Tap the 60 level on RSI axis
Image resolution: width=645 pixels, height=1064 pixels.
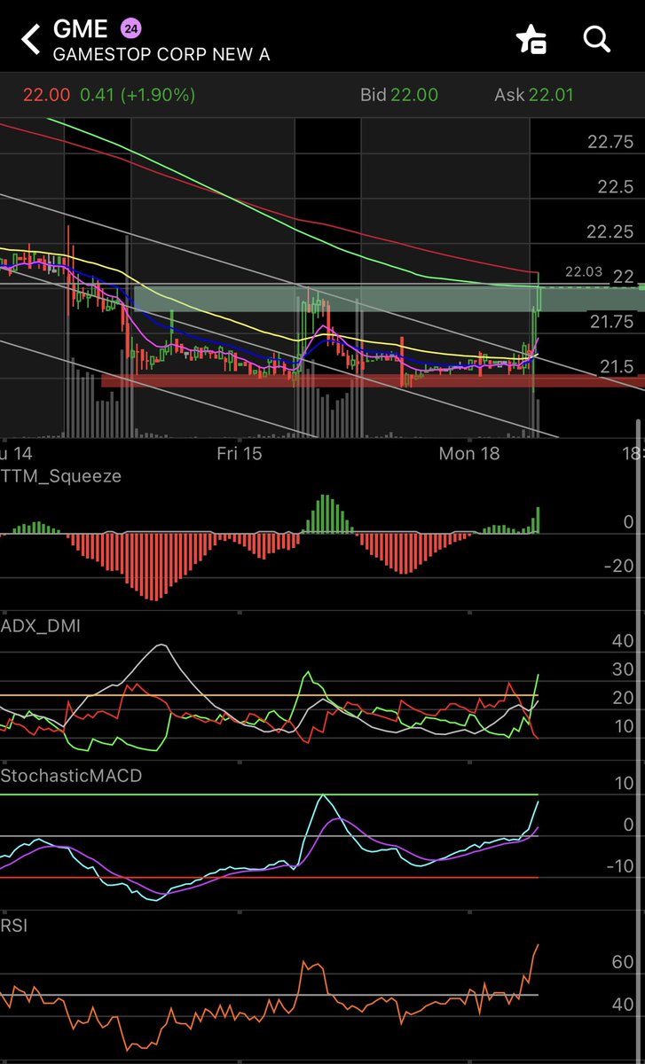click(623, 963)
